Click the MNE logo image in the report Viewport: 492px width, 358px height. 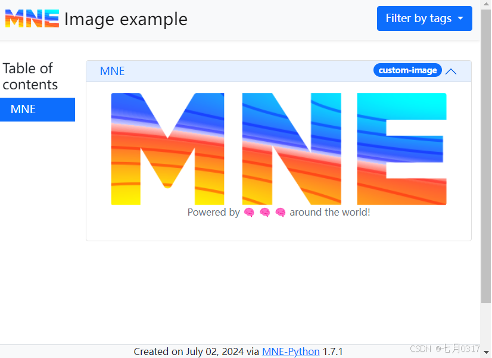[278, 148]
